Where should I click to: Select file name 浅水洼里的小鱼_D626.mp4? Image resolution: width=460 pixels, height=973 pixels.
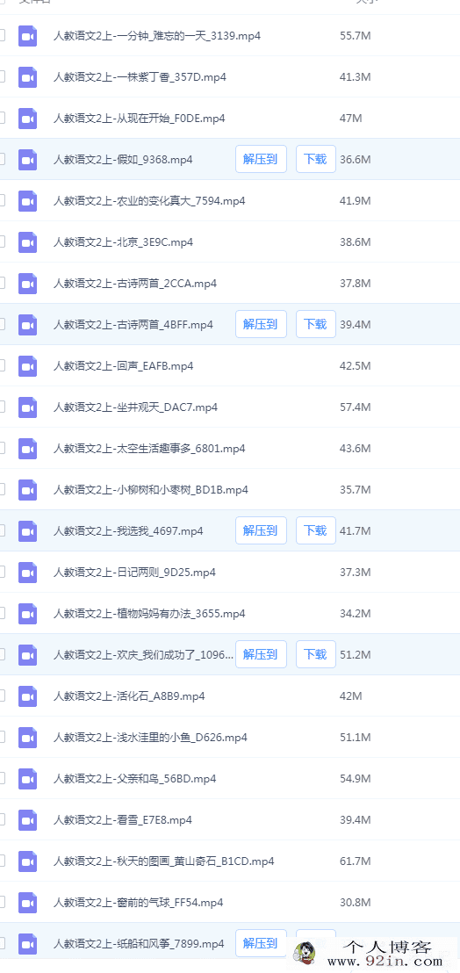[151, 738]
